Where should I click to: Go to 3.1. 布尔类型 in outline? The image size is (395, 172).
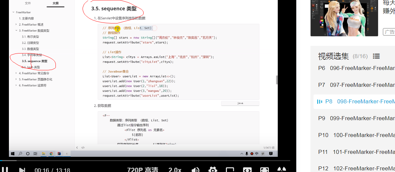(x=30, y=37)
